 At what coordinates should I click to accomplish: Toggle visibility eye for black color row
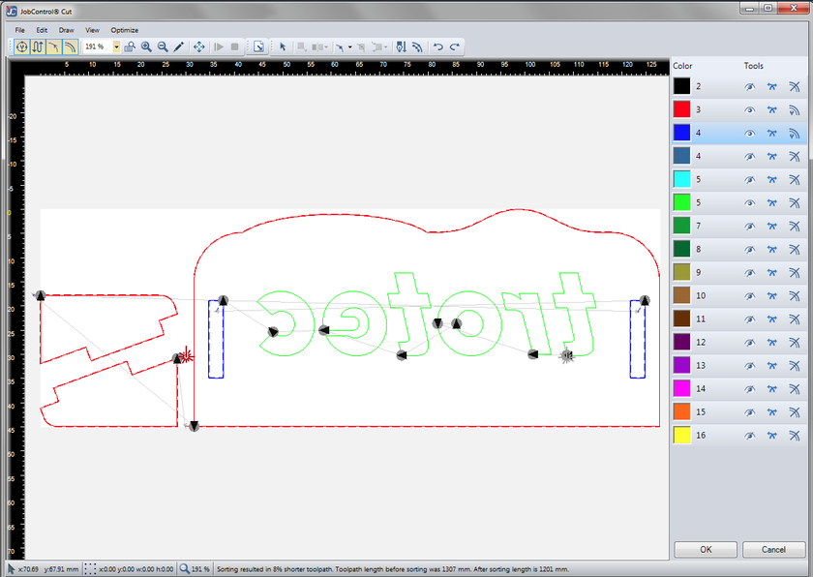(x=749, y=87)
